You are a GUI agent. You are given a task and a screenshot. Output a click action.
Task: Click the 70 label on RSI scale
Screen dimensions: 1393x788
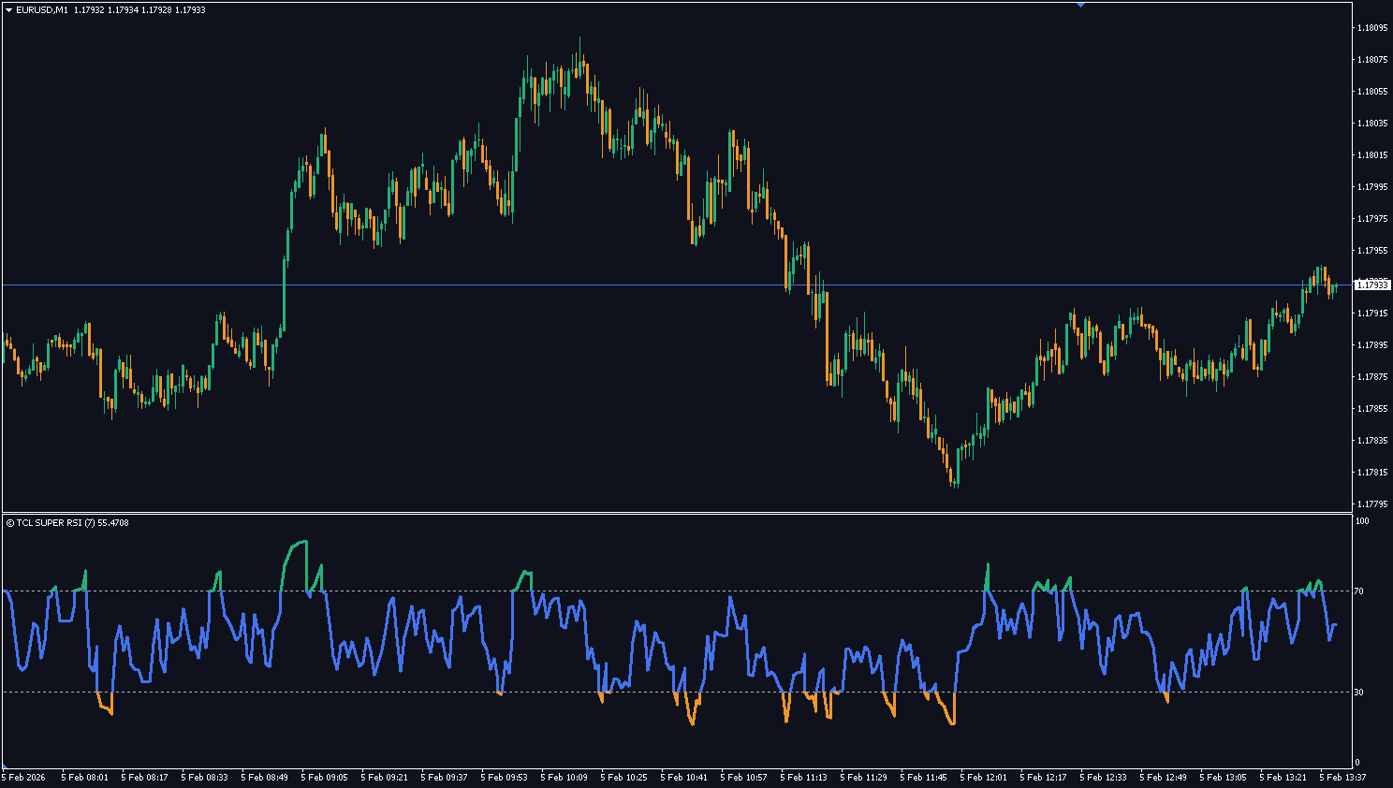pyautogui.click(x=1359, y=591)
